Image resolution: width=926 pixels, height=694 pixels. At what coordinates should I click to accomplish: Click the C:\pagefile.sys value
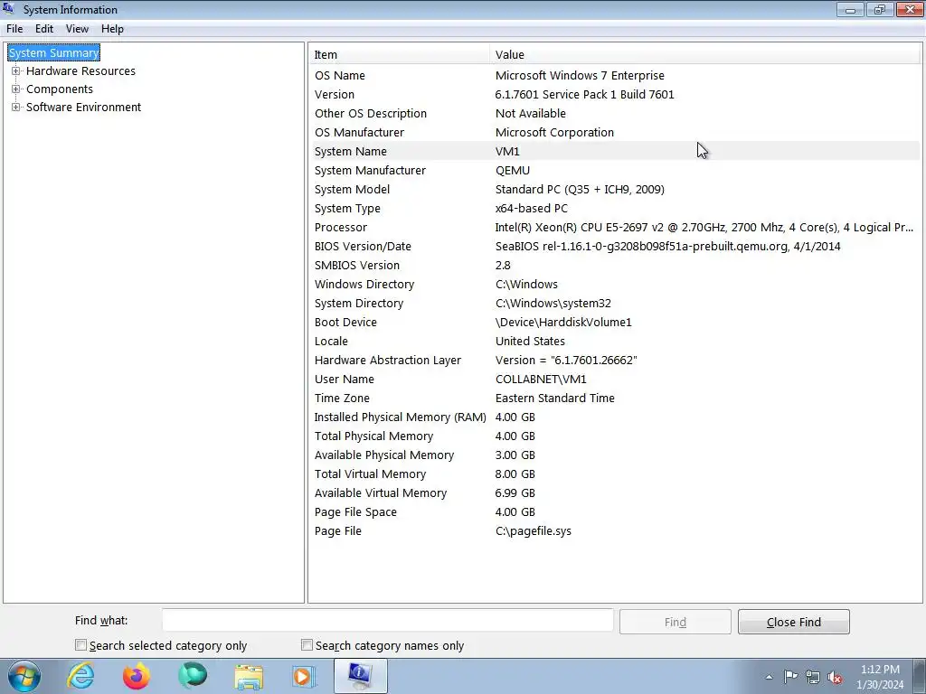[534, 530]
